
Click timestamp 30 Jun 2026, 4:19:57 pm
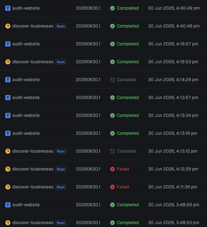point(173,44)
